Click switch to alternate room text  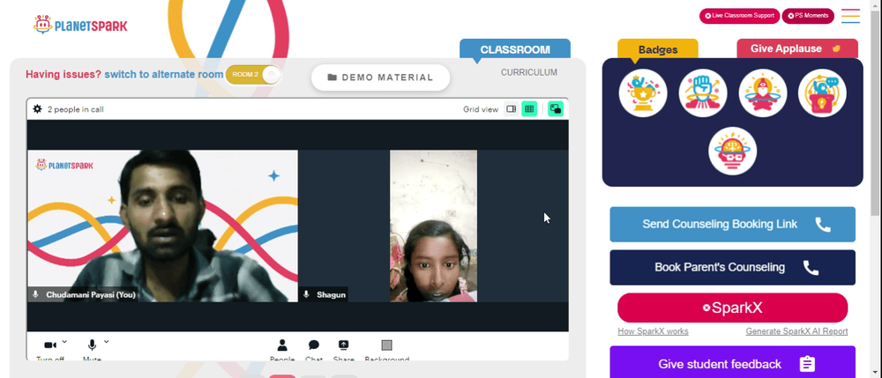[x=164, y=74]
